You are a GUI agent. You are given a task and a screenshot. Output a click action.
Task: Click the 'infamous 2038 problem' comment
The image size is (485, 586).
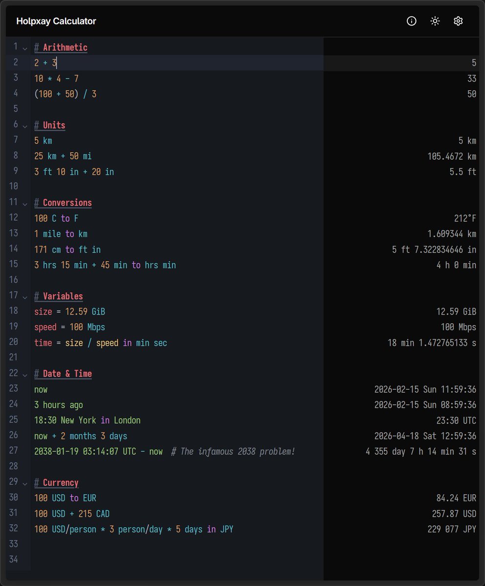pos(233,452)
